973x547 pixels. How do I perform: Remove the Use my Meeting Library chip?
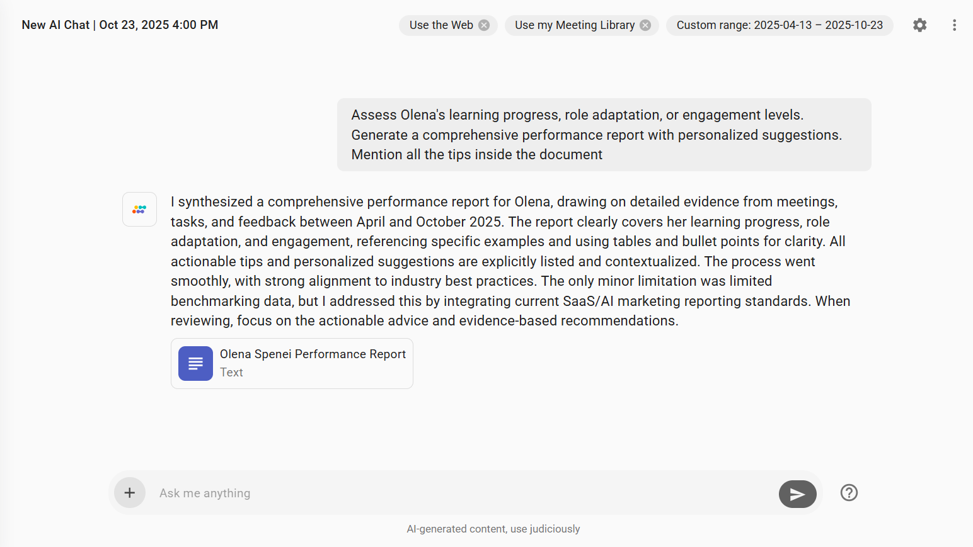pyautogui.click(x=645, y=25)
